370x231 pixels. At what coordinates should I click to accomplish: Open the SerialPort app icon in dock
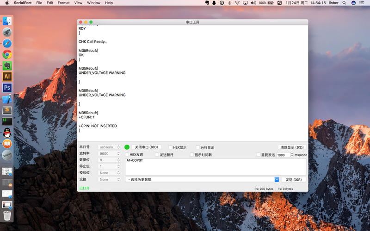click(7, 155)
